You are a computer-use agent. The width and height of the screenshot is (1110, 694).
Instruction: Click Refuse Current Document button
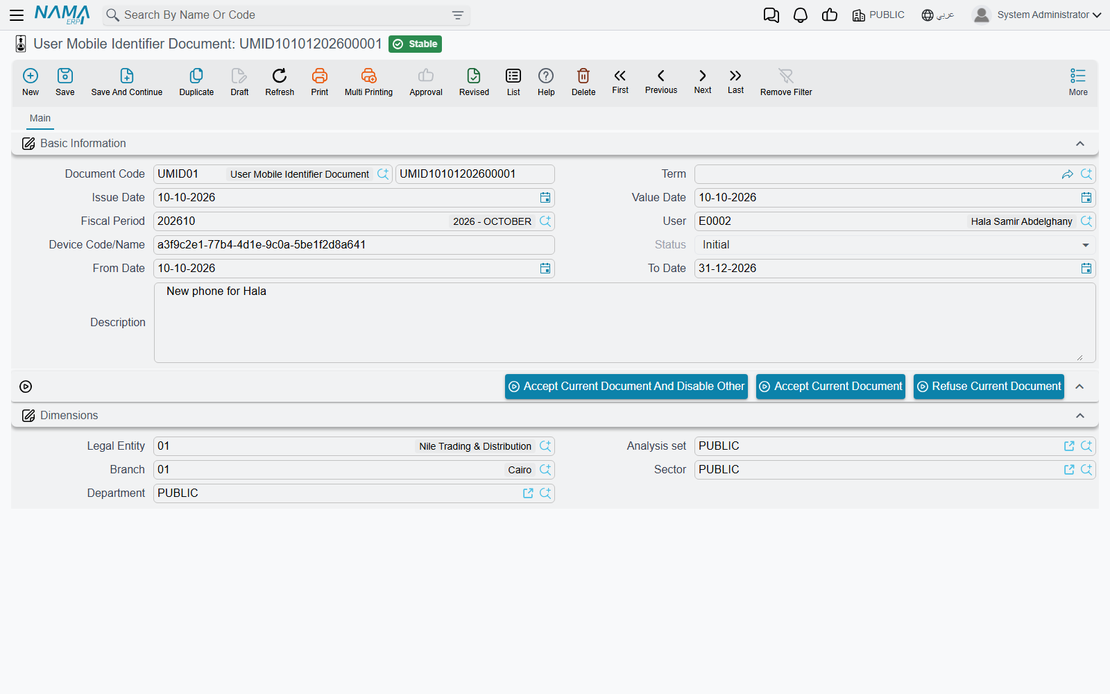pyautogui.click(x=989, y=387)
